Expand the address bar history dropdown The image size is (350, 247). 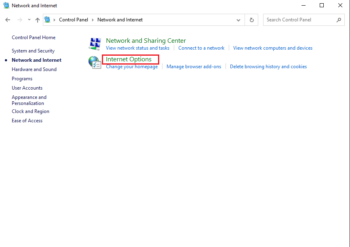coord(239,20)
